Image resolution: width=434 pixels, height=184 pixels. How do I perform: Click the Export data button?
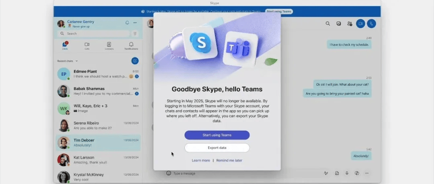tap(217, 148)
